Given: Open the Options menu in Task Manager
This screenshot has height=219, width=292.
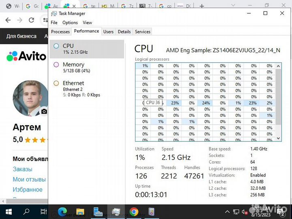Looking at the screenshot, I should tap(70, 23).
